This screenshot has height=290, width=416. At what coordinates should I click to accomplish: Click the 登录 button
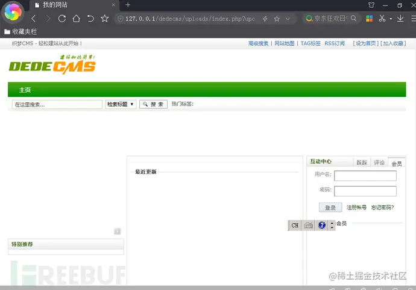click(330, 208)
